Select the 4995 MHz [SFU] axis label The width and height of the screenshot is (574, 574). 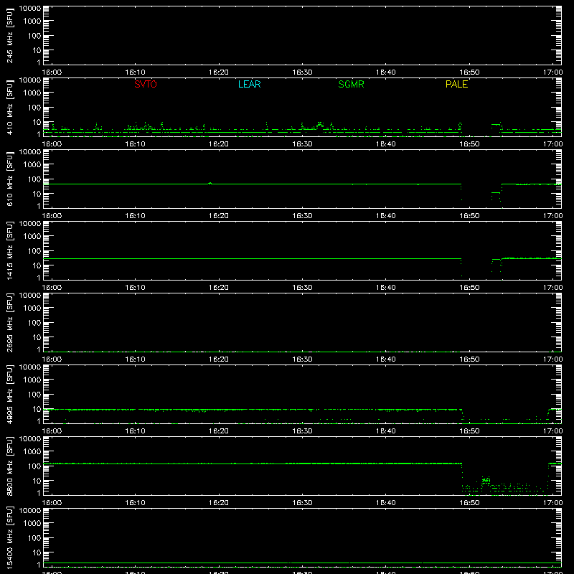tap(10, 394)
